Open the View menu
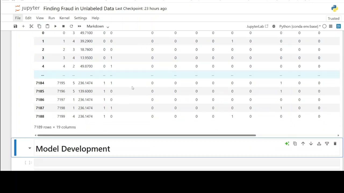344x193 pixels. pos(40,18)
